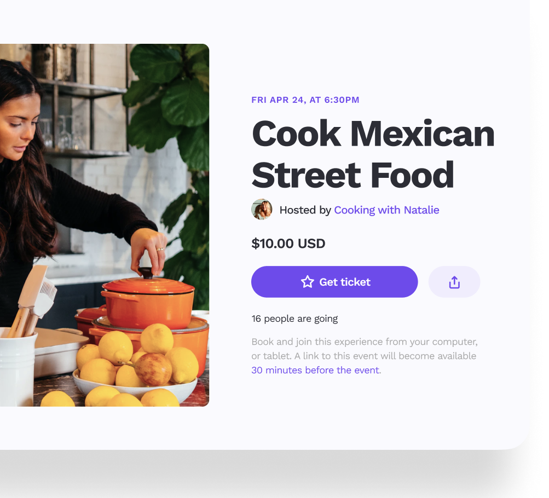This screenshot has width=549, height=498.
Task: Click the 16 people are going text
Action: 294,319
